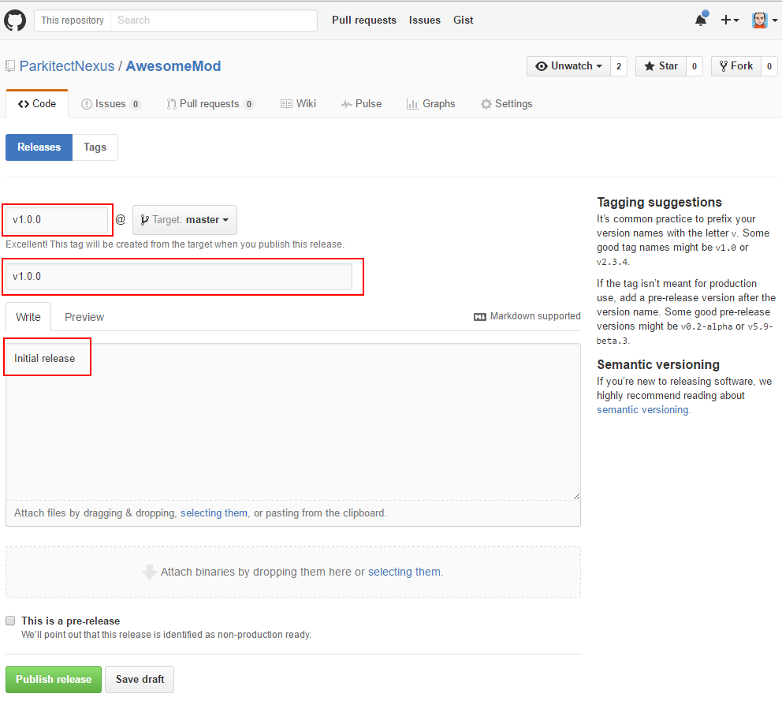Viewport: 782px width, 701px height.
Task: Switch to the repository Issues tab
Action: [x=110, y=104]
